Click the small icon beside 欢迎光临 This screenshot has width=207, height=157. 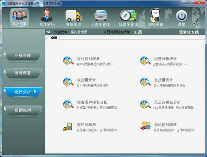point(48,32)
